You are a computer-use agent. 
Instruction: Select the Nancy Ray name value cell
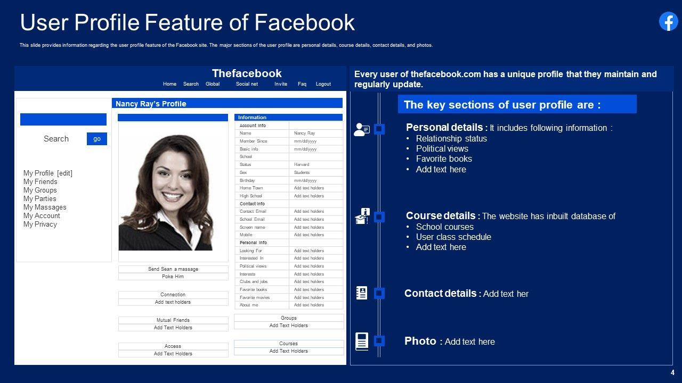tap(316, 133)
